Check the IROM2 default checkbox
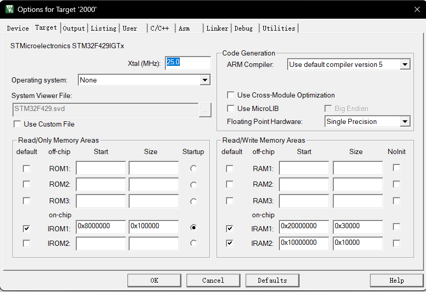Screen dimensions: 426x292 click(x=26, y=243)
